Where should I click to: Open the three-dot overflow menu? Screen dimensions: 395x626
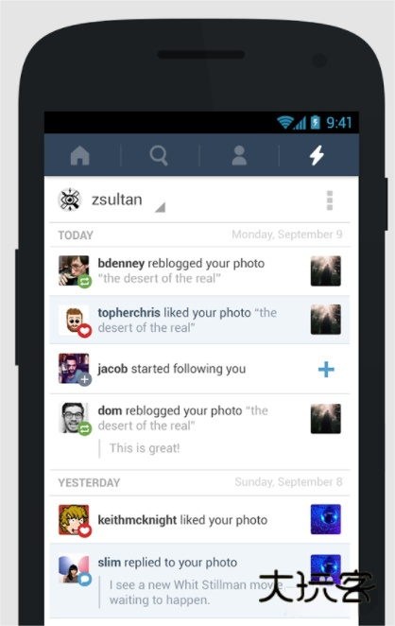tap(330, 200)
